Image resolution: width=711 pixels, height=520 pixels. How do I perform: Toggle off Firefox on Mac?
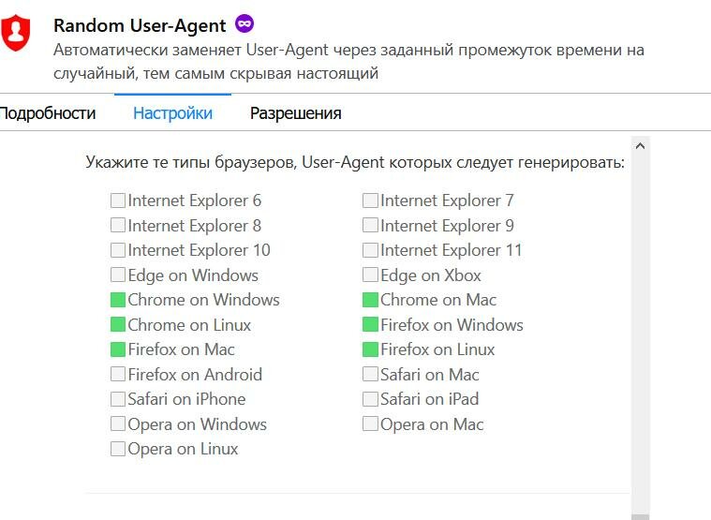pos(118,349)
